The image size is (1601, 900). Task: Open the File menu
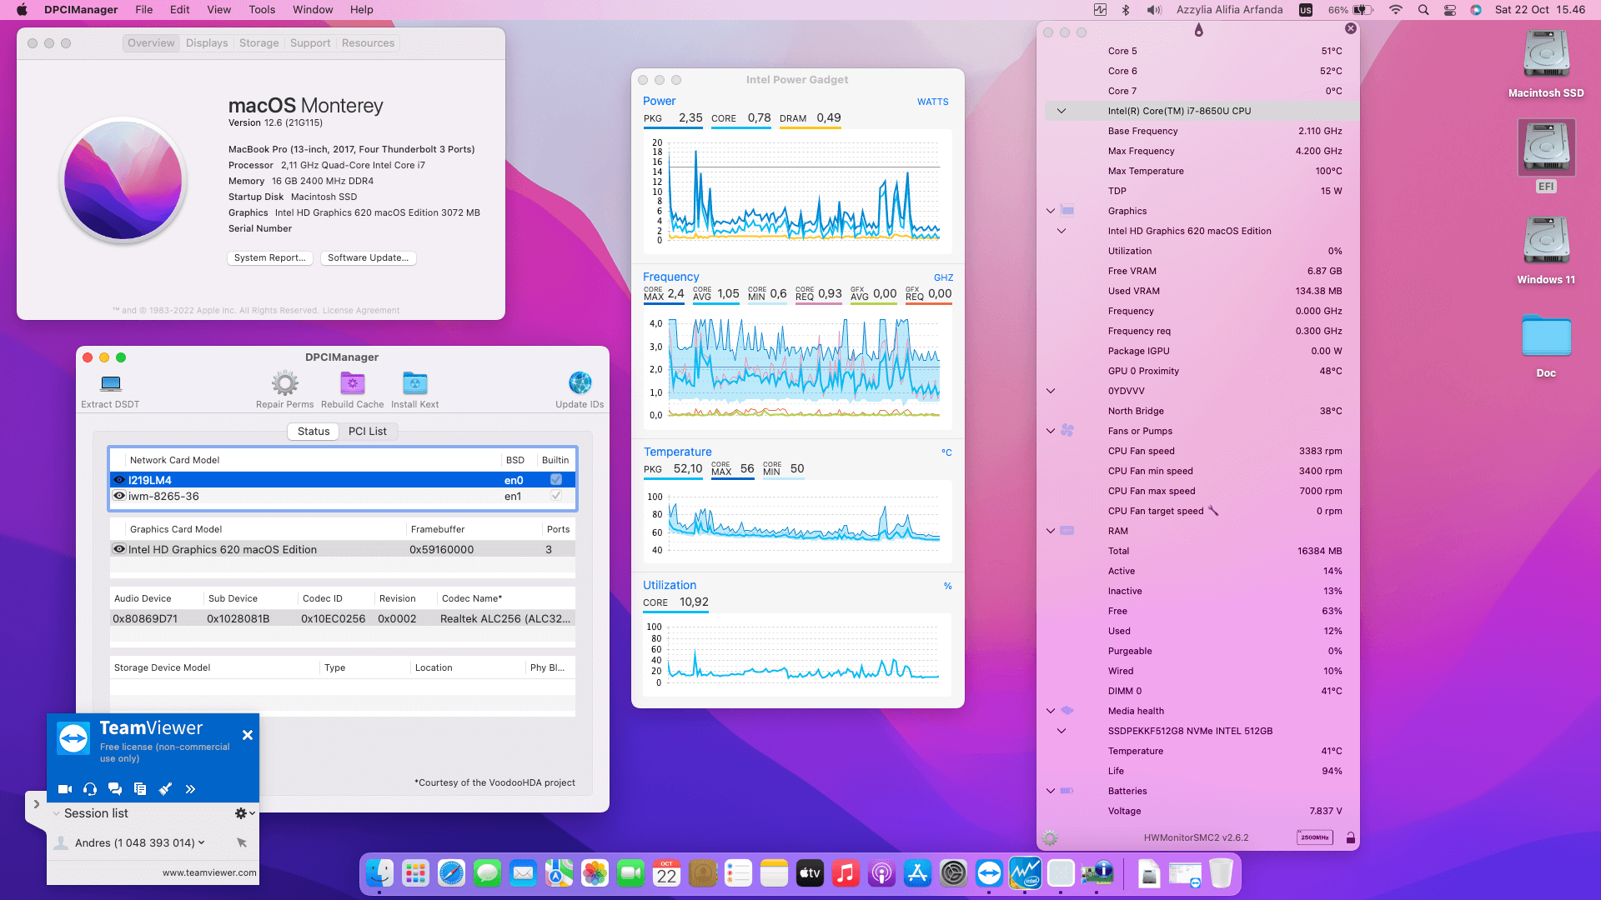[144, 10]
